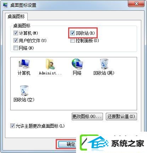This screenshot has width=147, height=153.
Task: Click the dialog title bar system icon
Action: [5, 5]
